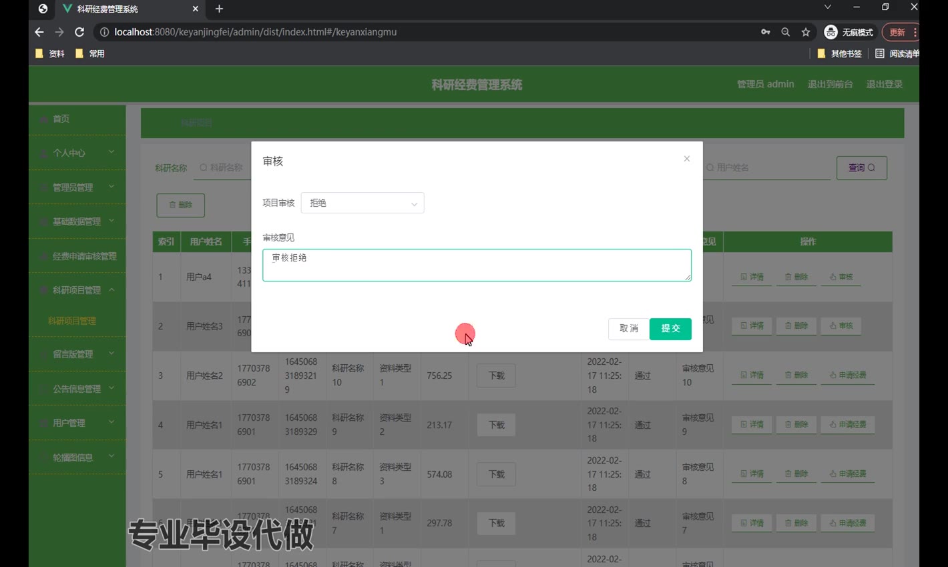The height and width of the screenshot is (567, 948).
Task: Click the 下载 button for 用户姓名2's row
Action: click(x=496, y=376)
